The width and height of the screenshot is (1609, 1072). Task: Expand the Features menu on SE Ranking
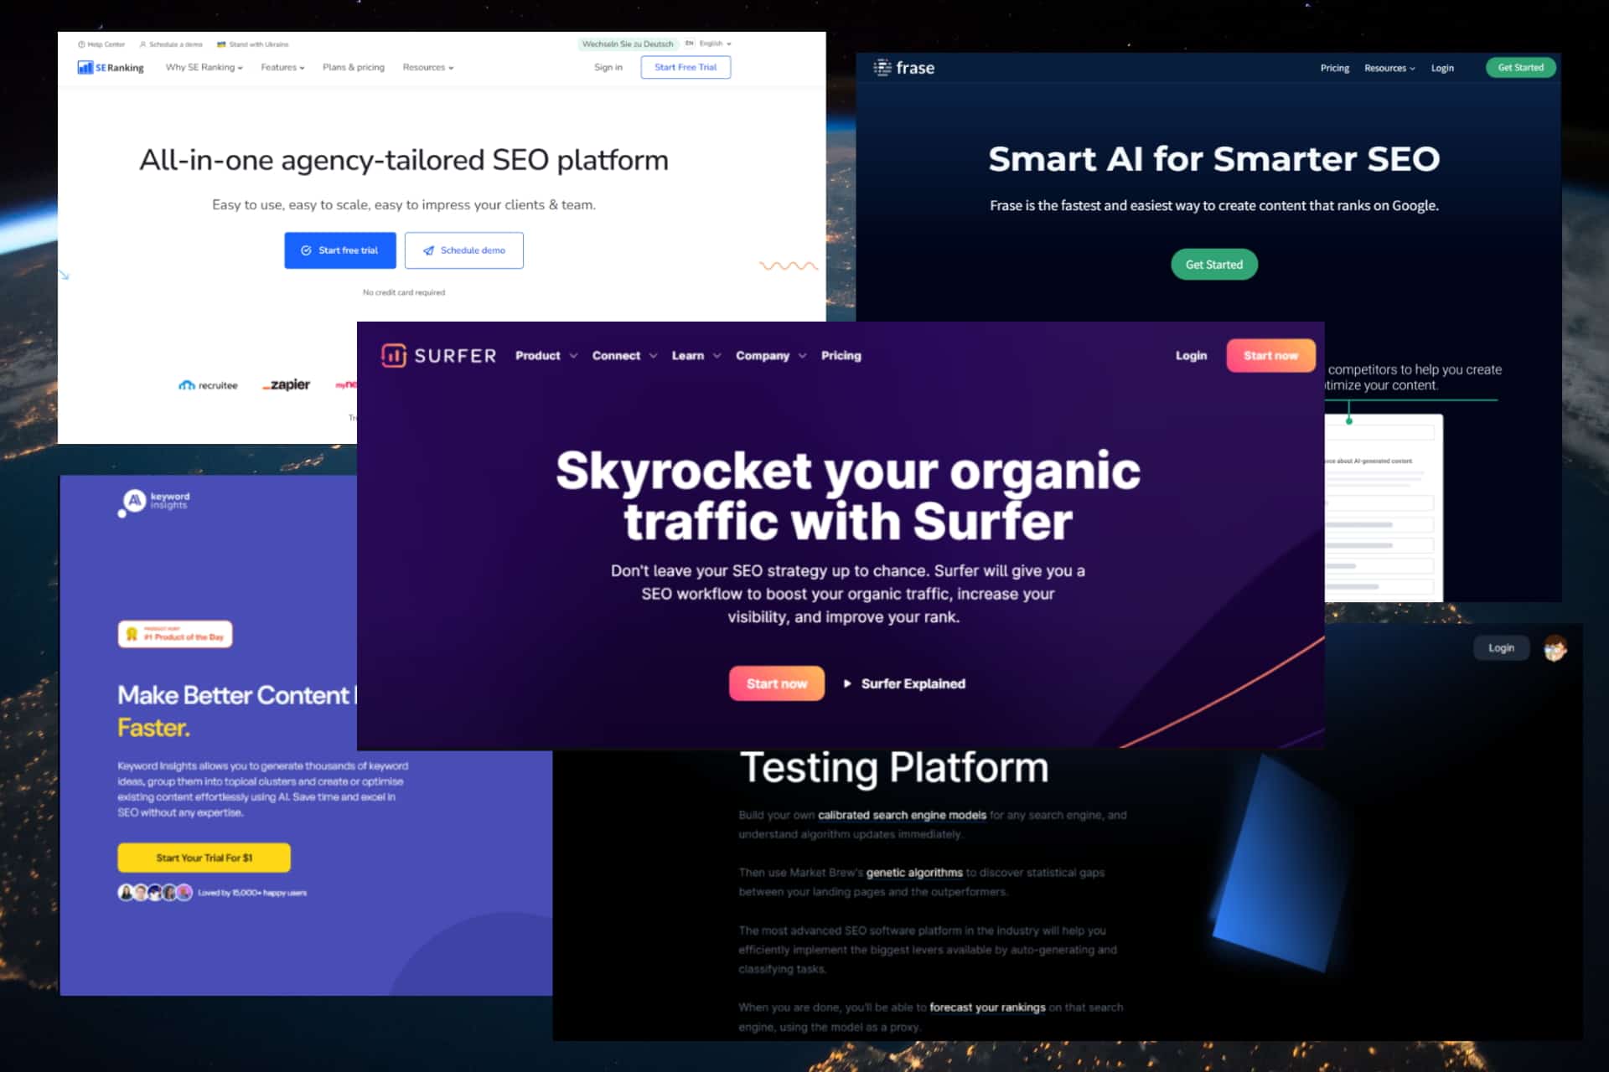[282, 67]
